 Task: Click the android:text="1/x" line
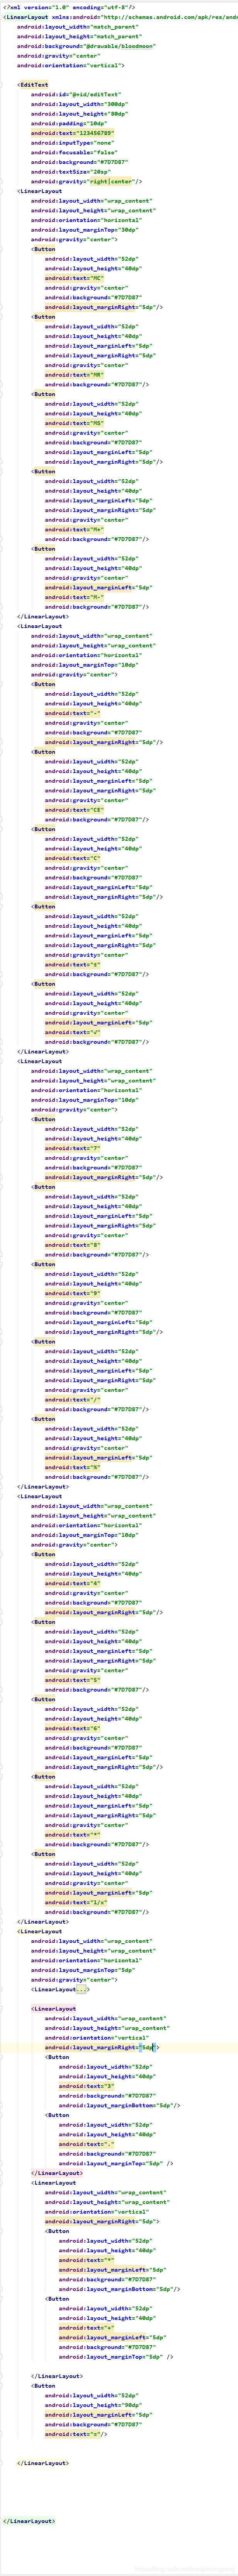tap(76, 1902)
